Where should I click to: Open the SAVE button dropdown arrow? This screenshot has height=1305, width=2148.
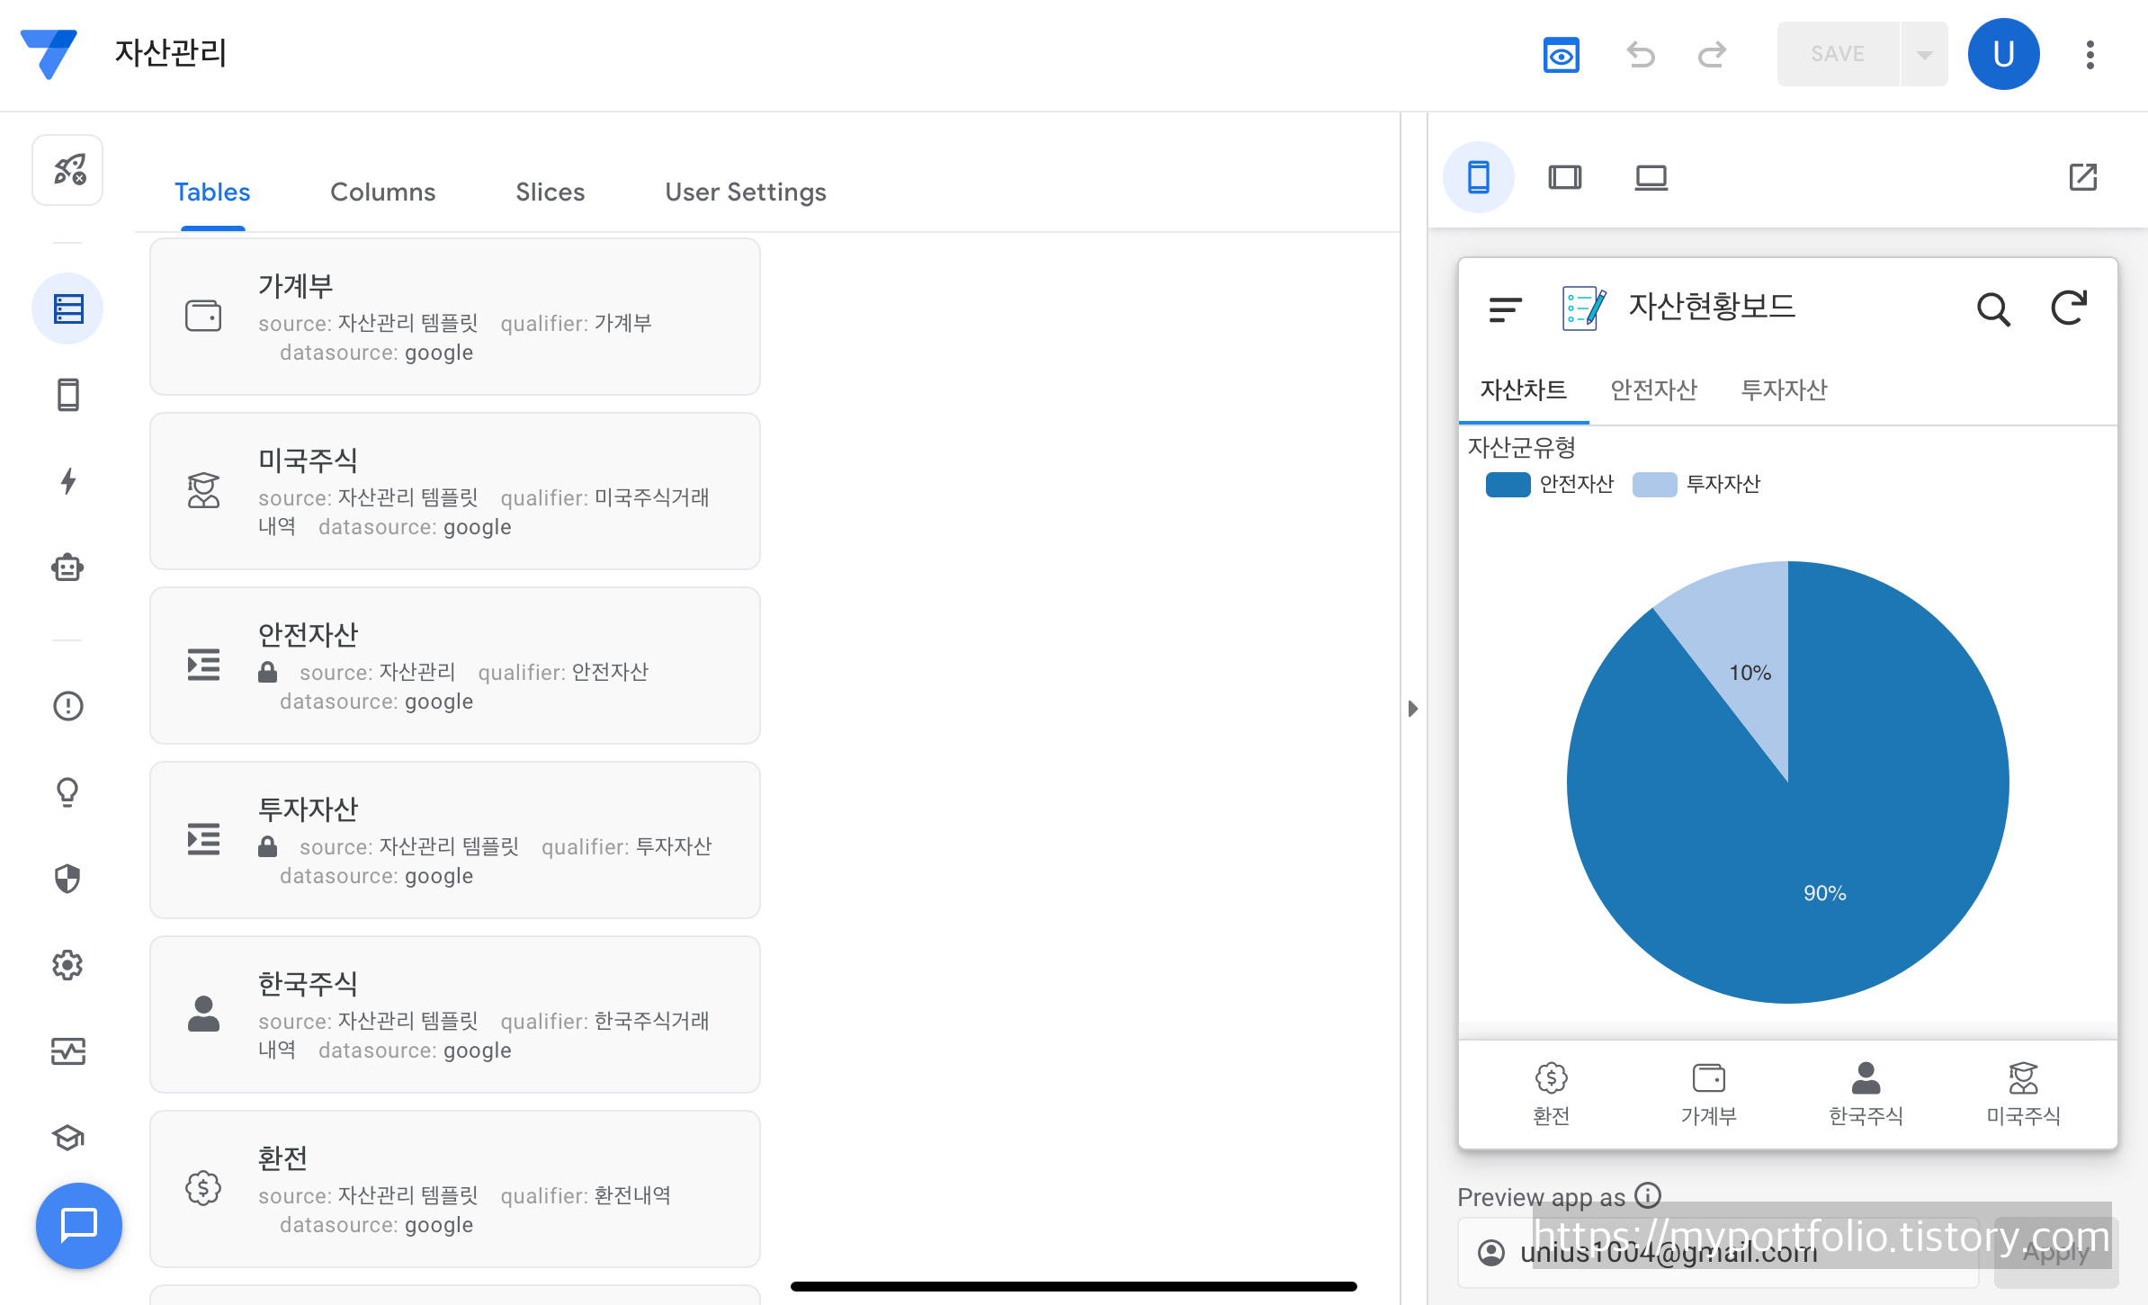[x=1924, y=55]
